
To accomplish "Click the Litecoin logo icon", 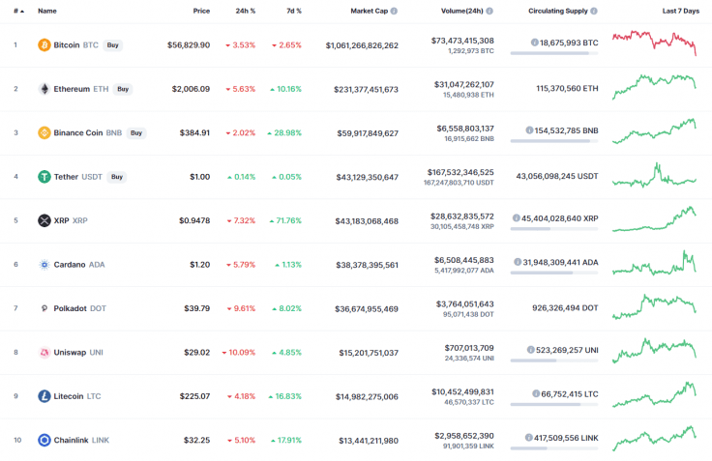I will [x=44, y=396].
